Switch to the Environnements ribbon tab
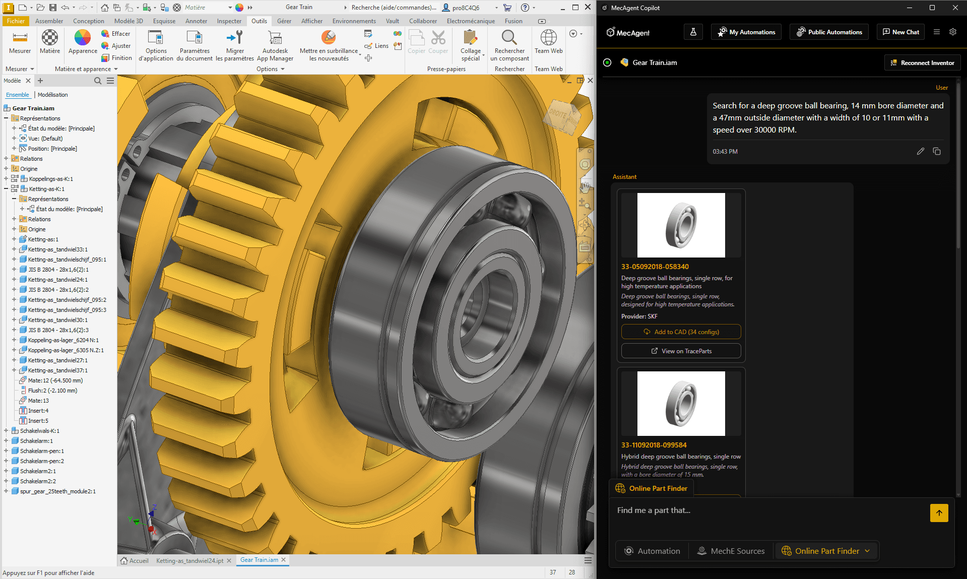 coord(354,21)
